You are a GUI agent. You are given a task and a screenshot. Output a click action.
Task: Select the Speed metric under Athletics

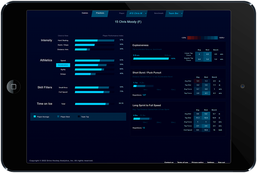coord(63,60)
